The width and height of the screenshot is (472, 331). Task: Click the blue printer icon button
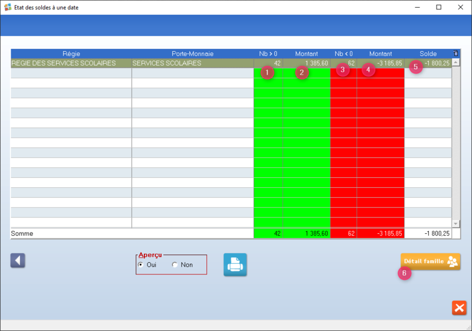pos(235,264)
